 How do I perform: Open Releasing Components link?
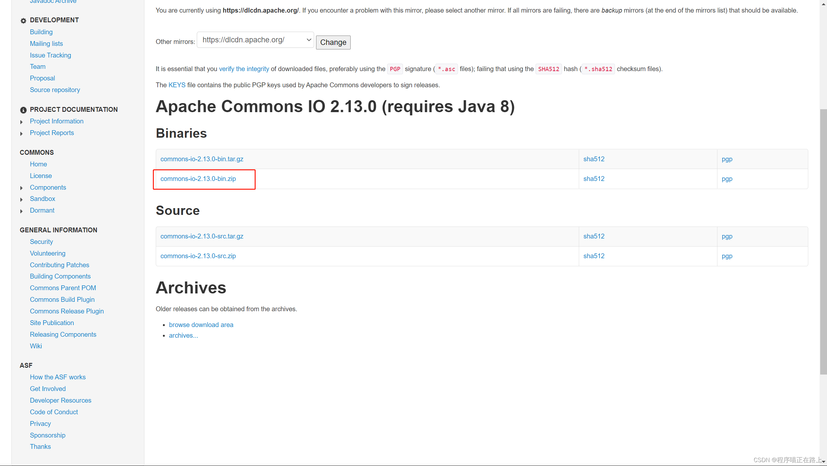coord(63,334)
